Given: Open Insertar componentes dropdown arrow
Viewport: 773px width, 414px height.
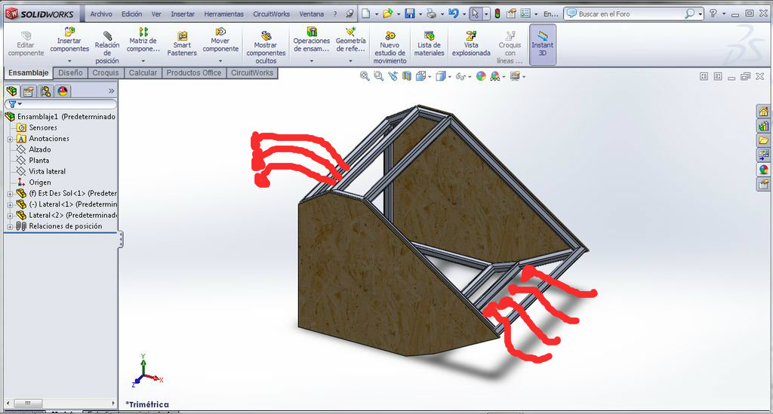Looking at the screenshot, I should [x=69, y=61].
